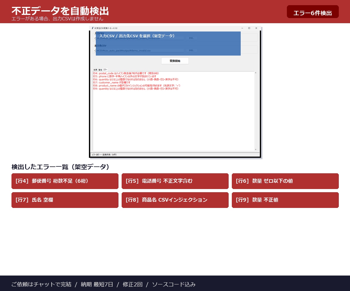Viewport: 350px width, 291px height.
Task: Select the 行8: product_name CSVインジェクション line
Action: point(137,86)
